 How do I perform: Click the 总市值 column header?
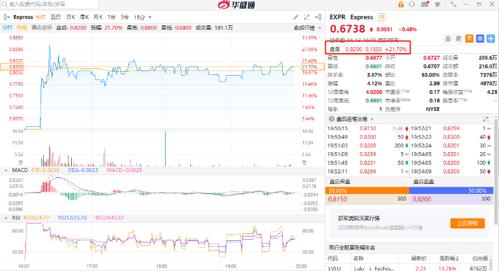480,258
